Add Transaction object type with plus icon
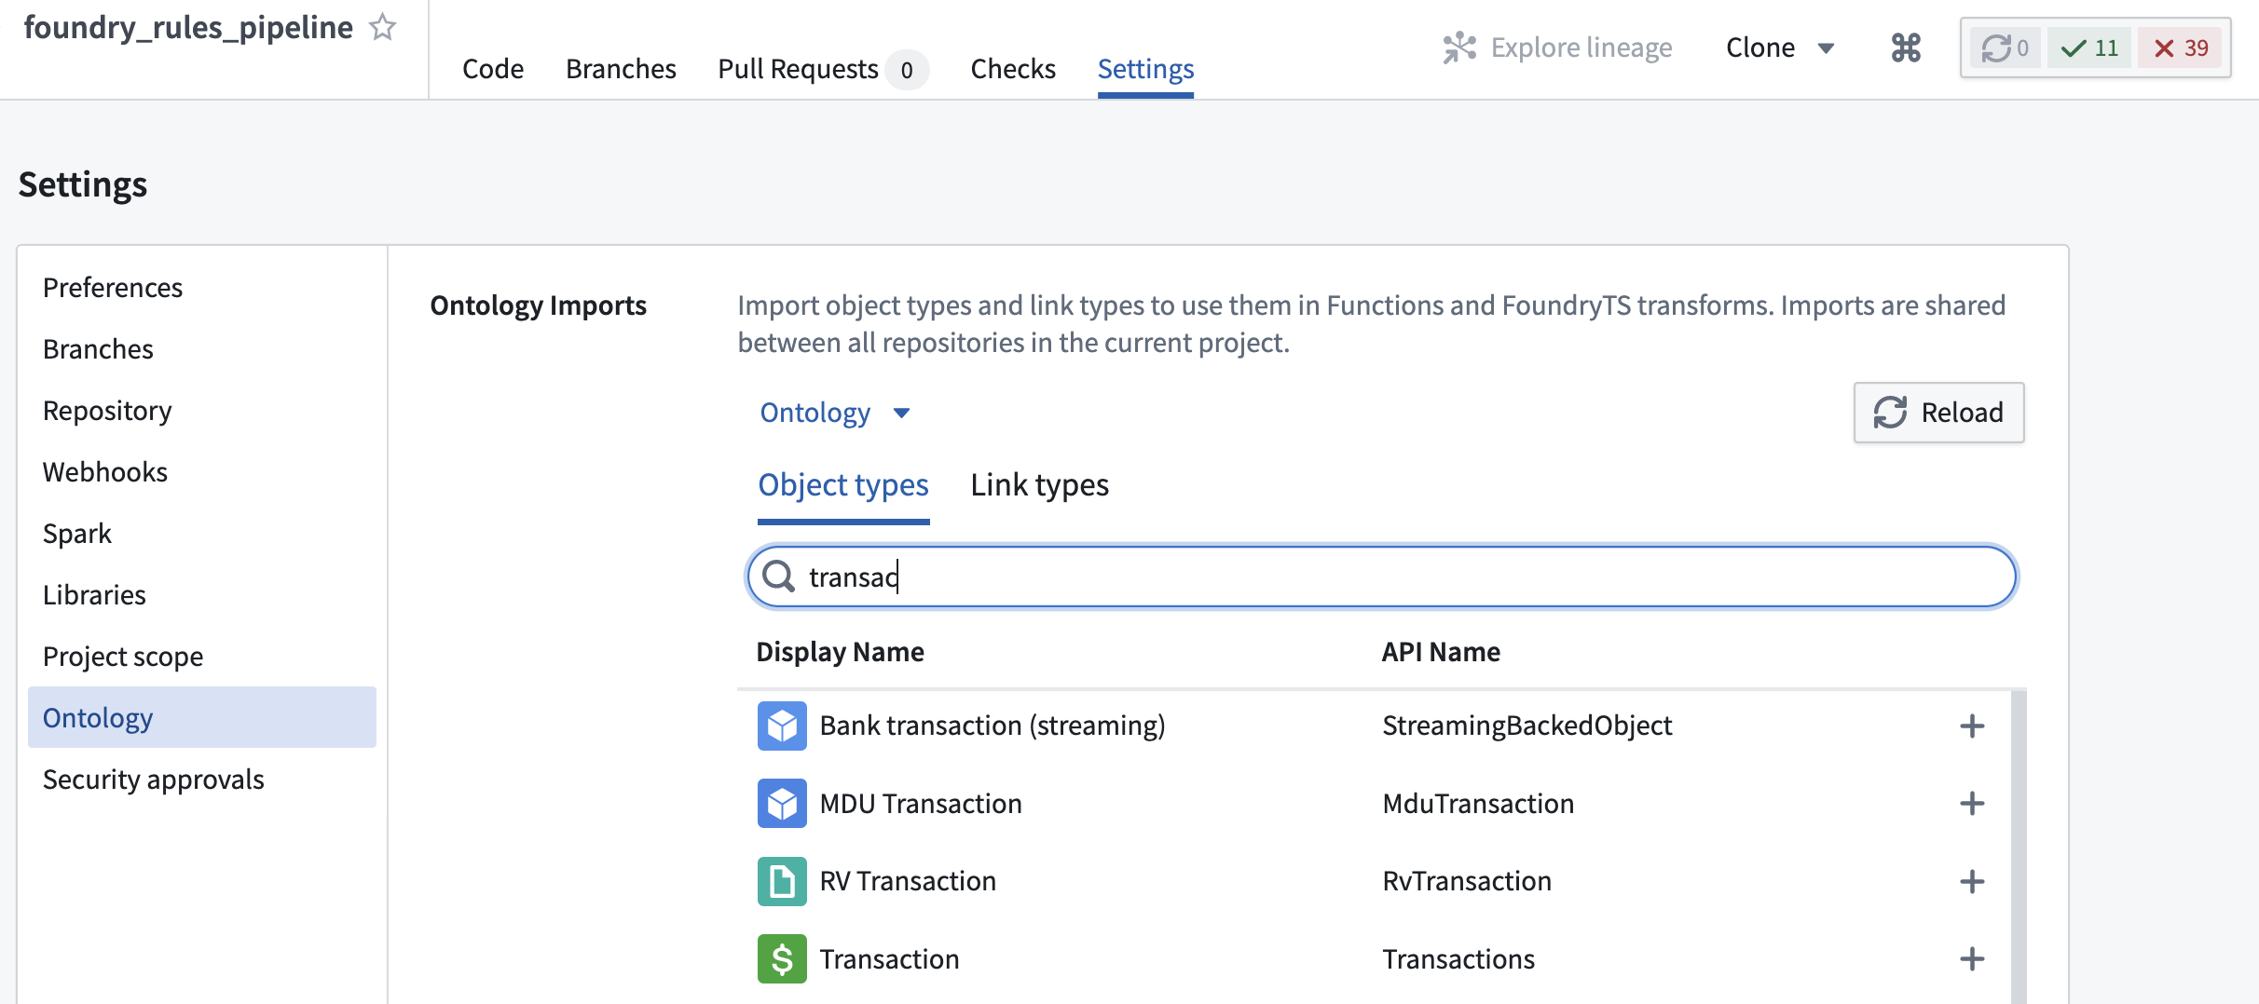2259x1004 pixels. click(x=1972, y=958)
